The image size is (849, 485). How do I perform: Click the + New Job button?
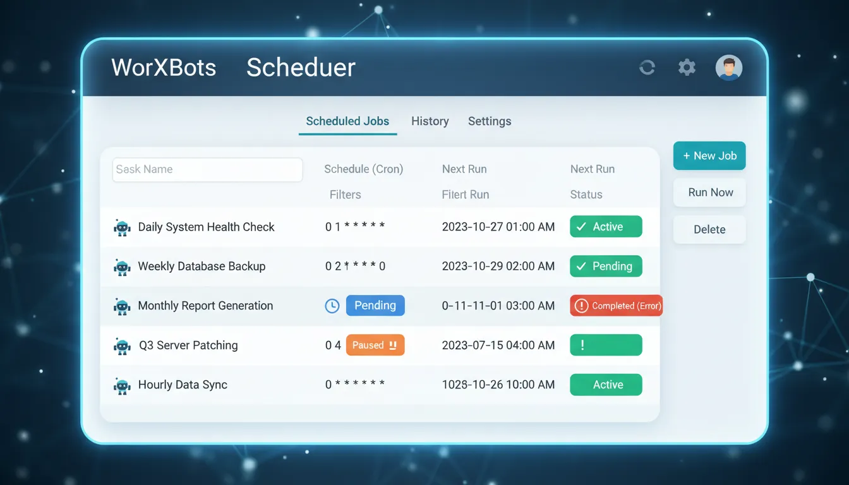pyautogui.click(x=709, y=155)
